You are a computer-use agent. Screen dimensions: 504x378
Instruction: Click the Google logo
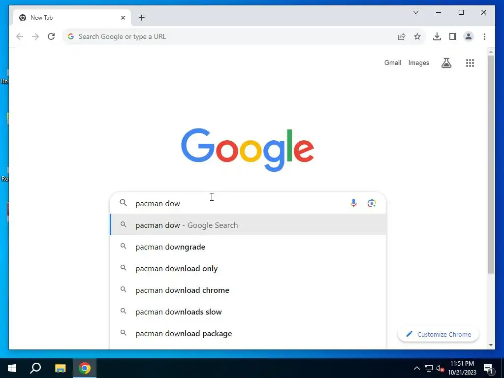point(248,150)
